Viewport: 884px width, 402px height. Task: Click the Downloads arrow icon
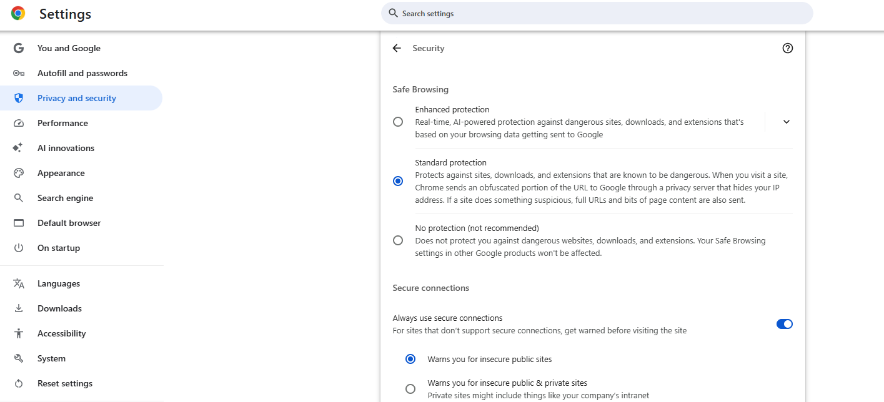click(x=19, y=308)
